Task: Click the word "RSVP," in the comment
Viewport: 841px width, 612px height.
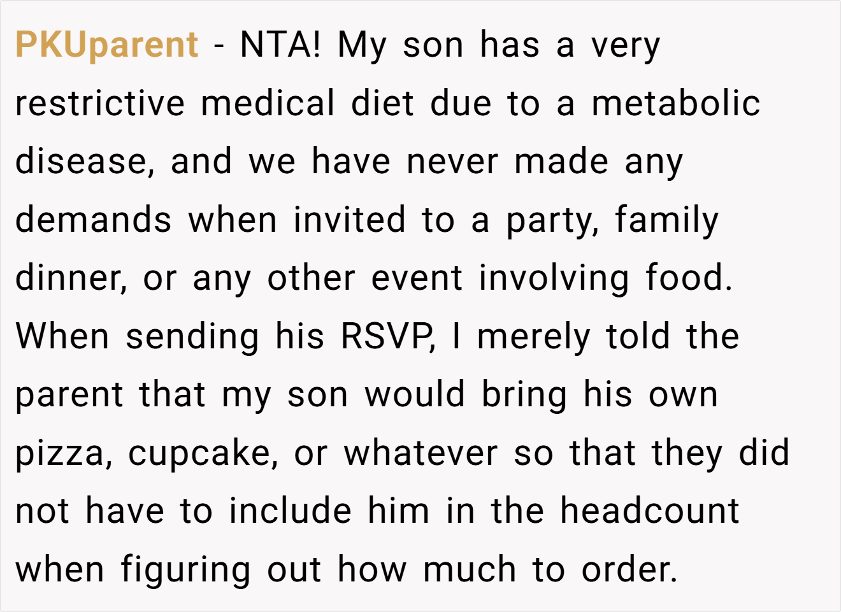Action: pyautogui.click(x=389, y=336)
